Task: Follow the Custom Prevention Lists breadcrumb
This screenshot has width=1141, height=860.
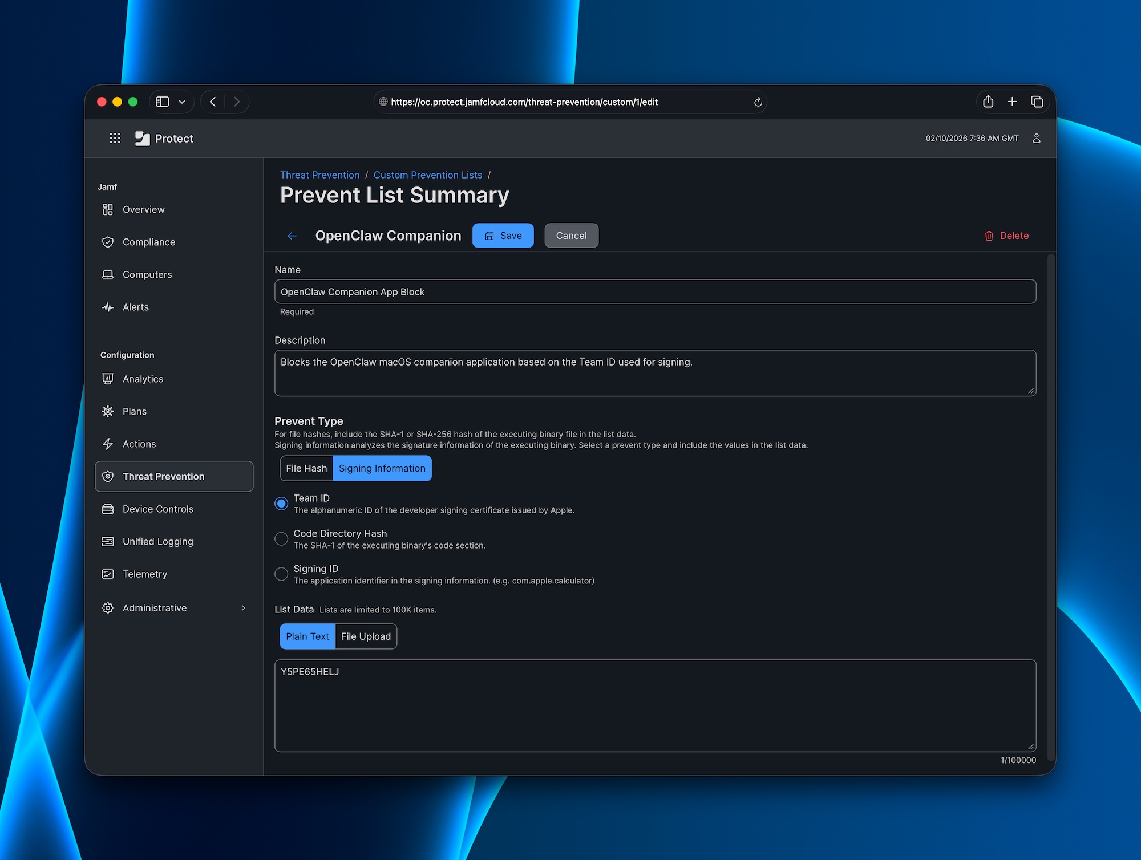Action: tap(428, 175)
